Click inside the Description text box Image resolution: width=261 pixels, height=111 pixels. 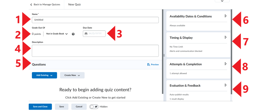click(95, 51)
